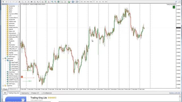Select the MACD Sample expert advisor
The image size is (182, 102).
click(x=13, y=76)
